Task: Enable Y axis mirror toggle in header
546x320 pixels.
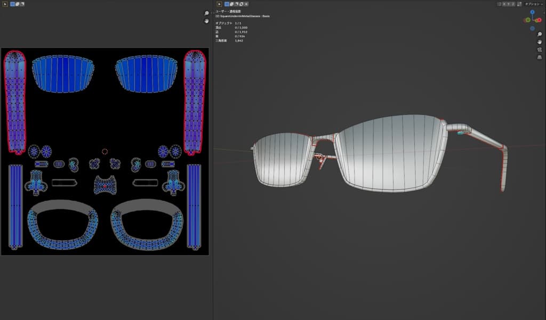Action: (x=509, y=4)
